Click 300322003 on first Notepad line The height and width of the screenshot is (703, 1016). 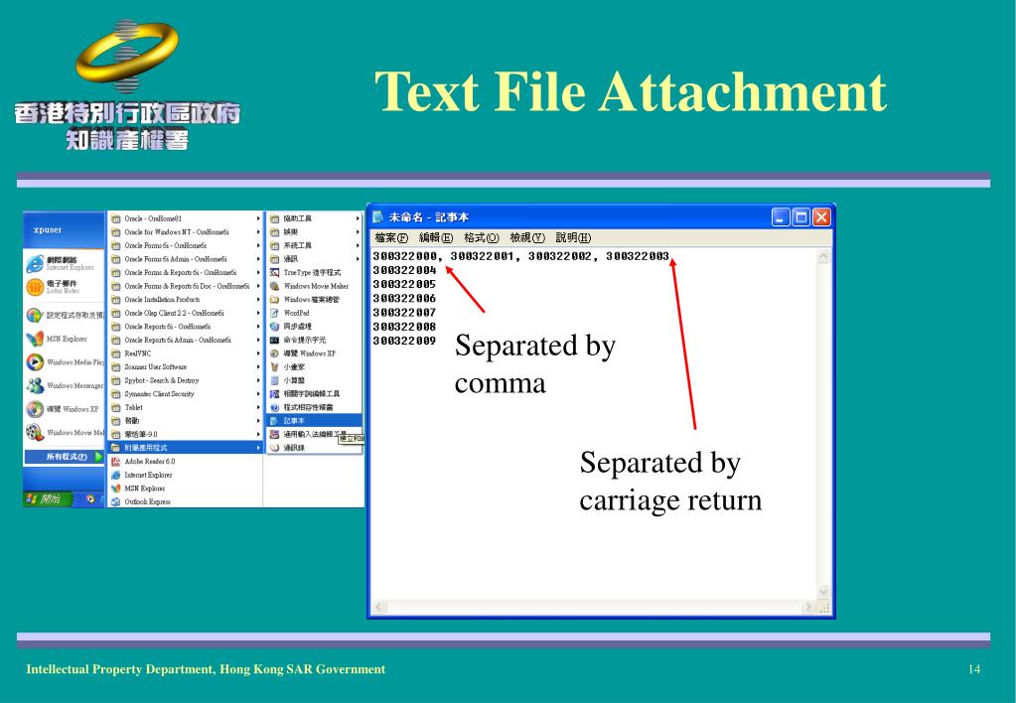pyautogui.click(x=637, y=256)
